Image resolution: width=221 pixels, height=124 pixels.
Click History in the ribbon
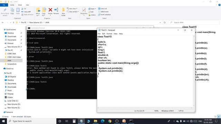[92, 15]
